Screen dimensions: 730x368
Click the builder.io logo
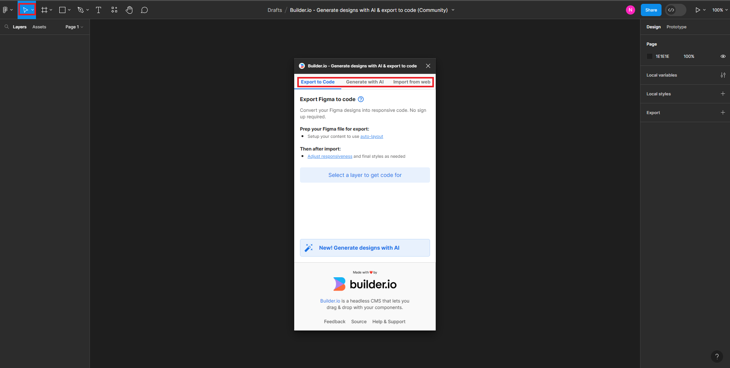tap(365, 284)
